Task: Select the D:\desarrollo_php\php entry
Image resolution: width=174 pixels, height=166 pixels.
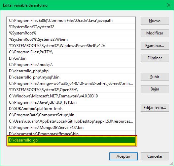Action: (71, 71)
